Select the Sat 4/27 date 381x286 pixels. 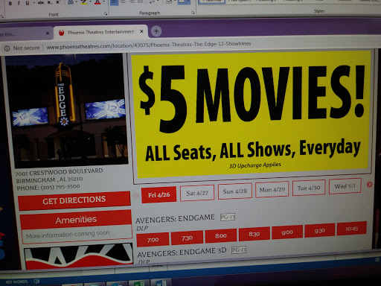click(197, 193)
